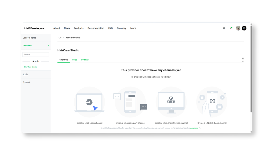Screen dimensions: 269x151
Task: Toggle light/dark theme sun icon
Action: coord(244,28)
